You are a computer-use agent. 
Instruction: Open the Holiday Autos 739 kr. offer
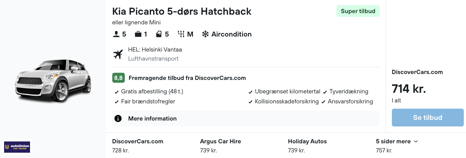(x=307, y=146)
